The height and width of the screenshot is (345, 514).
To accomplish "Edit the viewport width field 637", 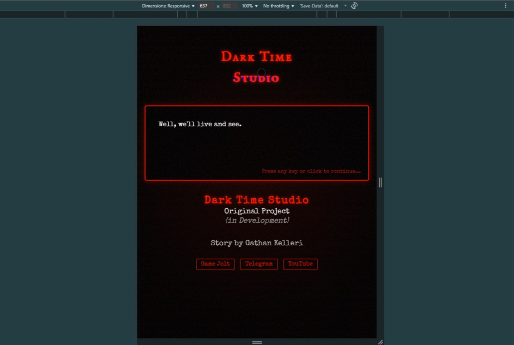I will 206,6.
